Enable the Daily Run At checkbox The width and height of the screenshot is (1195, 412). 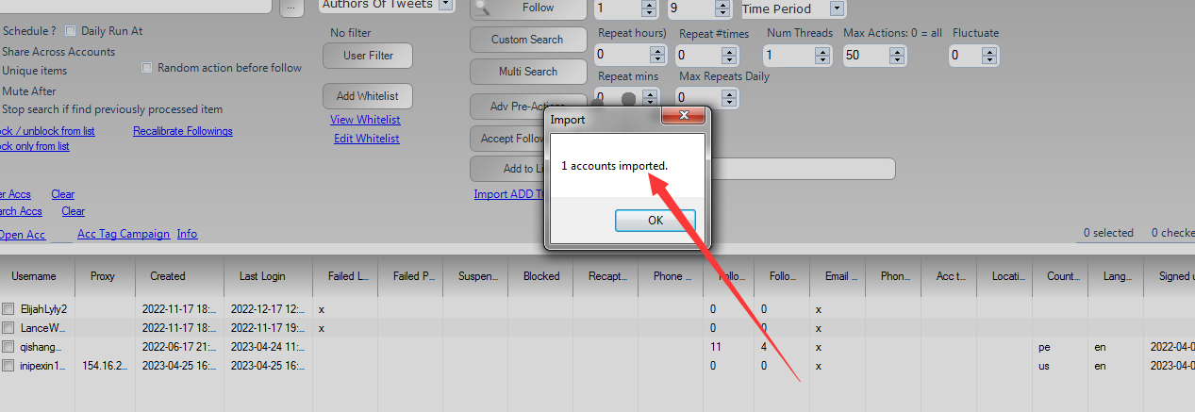[x=71, y=31]
